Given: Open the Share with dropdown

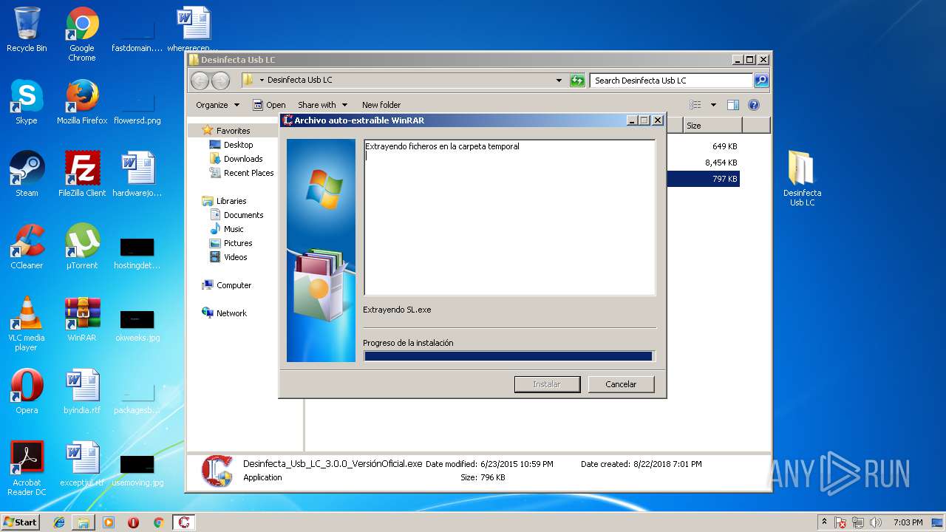Looking at the screenshot, I should pyautogui.click(x=322, y=105).
